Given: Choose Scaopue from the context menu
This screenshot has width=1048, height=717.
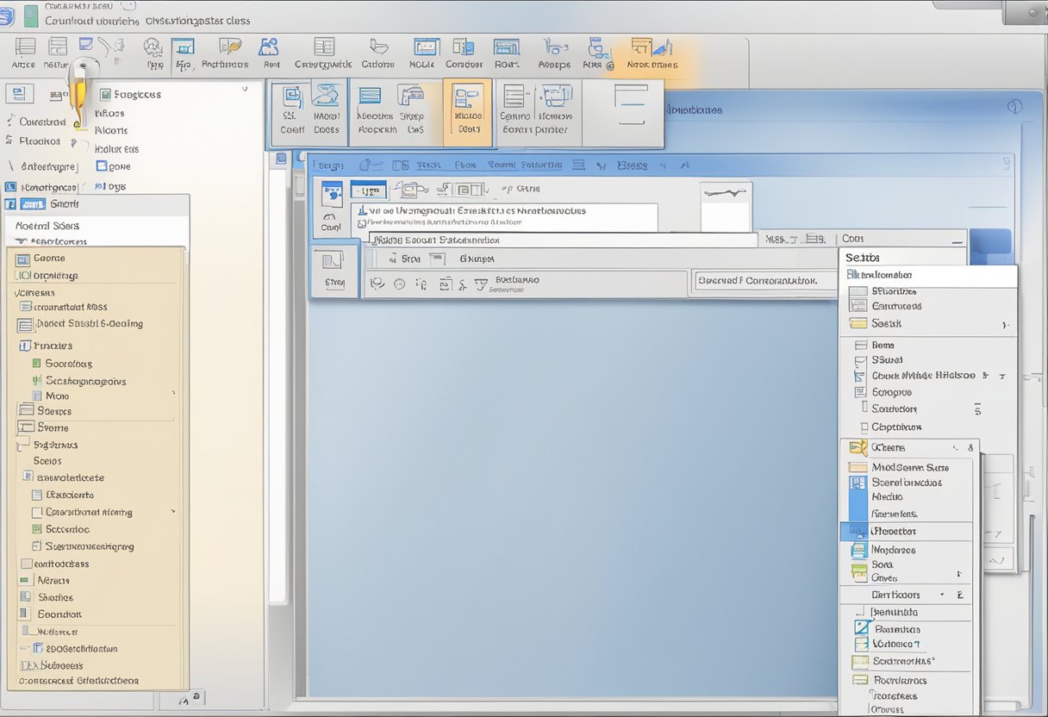Looking at the screenshot, I should (x=891, y=392).
